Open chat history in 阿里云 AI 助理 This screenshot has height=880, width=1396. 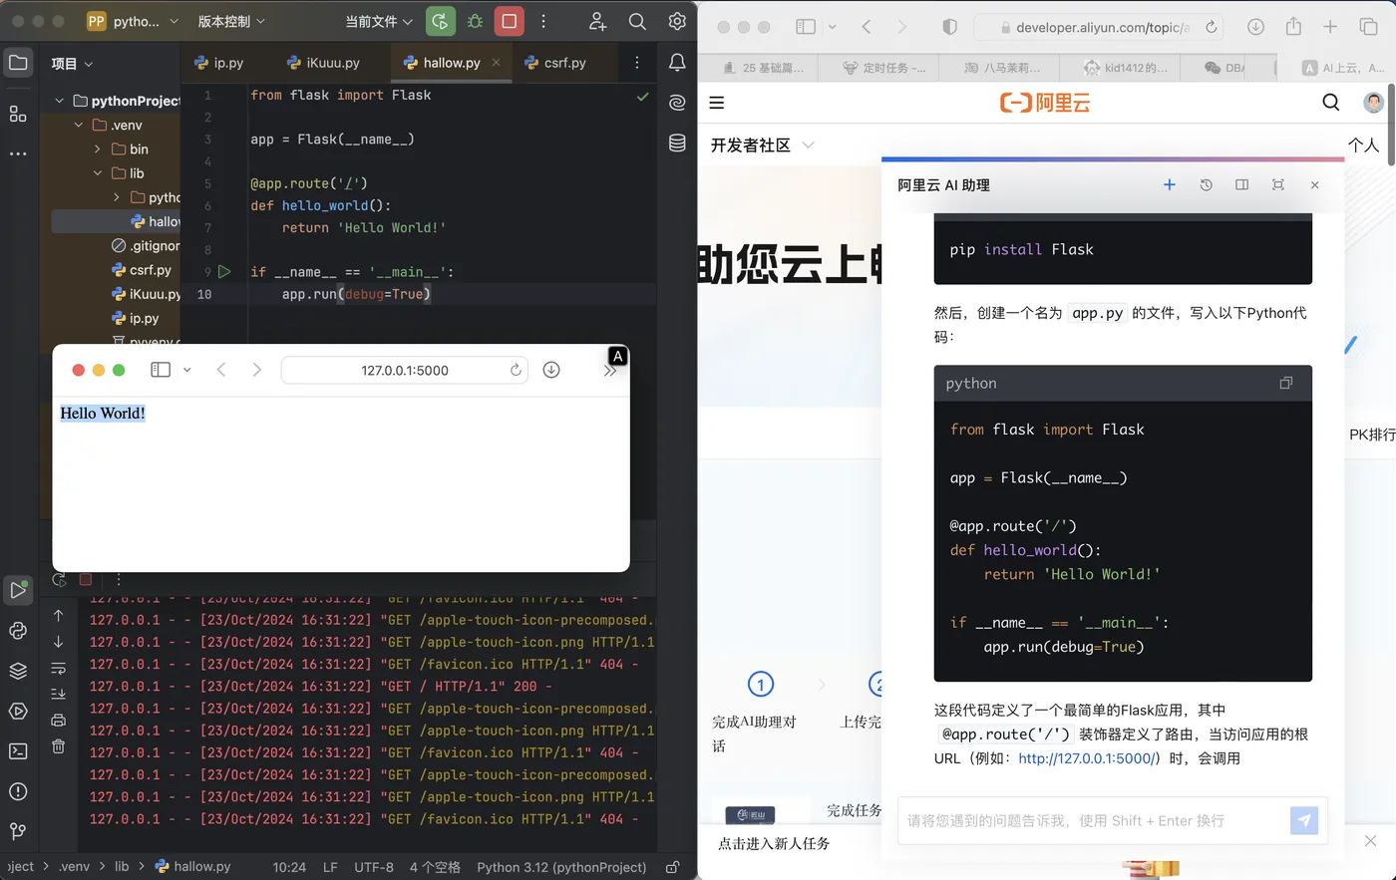pos(1206,184)
